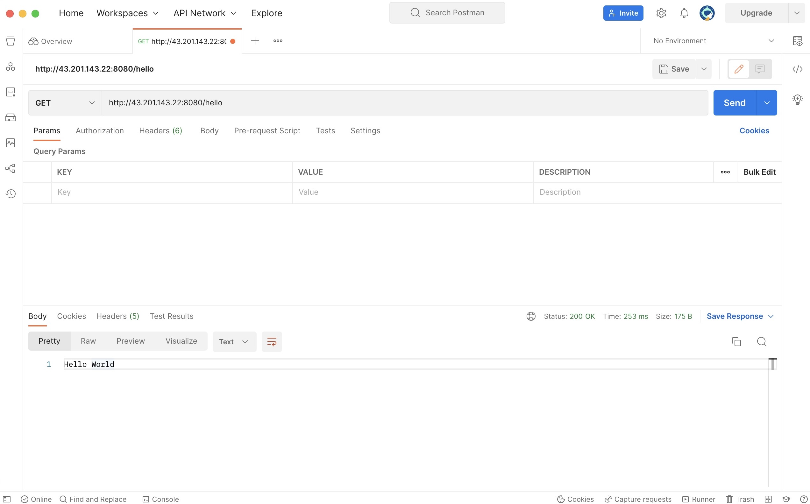810x504 pixels.
Task: Open the History sidebar icon
Action: (10, 194)
